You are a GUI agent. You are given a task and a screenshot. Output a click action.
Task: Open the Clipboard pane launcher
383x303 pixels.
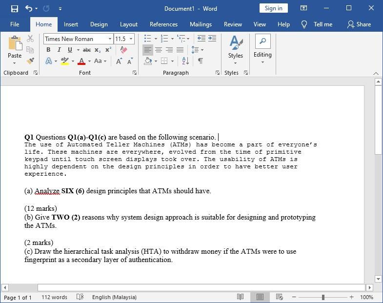tap(36, 73)
